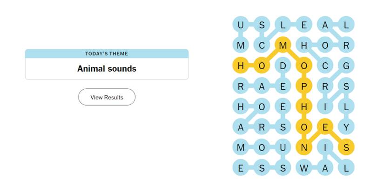Click the Animal sounds theme card
This screenshot has height=192, width=384.
point(107,69)
